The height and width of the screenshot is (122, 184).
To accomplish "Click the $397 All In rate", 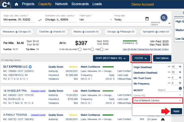I will click(x=81, y=43).
